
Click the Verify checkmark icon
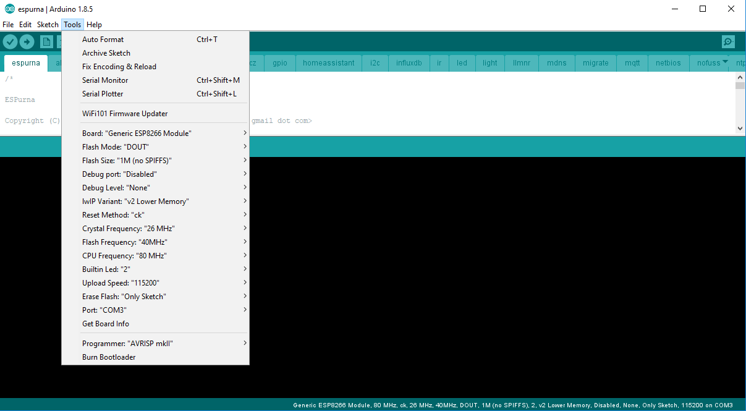10,41
